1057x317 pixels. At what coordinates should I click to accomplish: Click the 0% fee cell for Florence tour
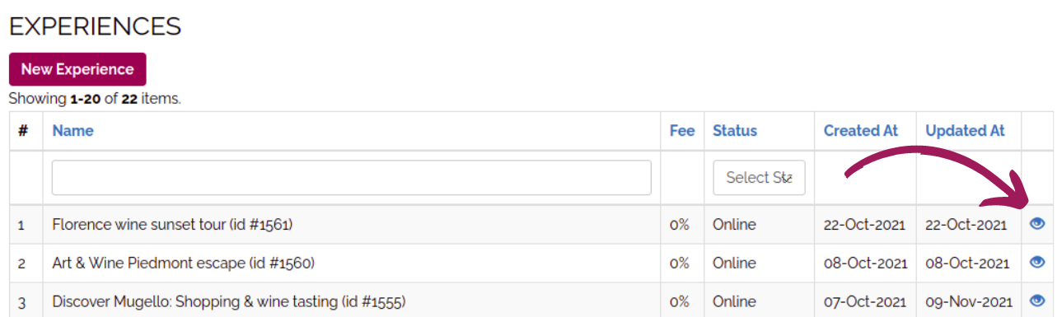coord(680,225)
